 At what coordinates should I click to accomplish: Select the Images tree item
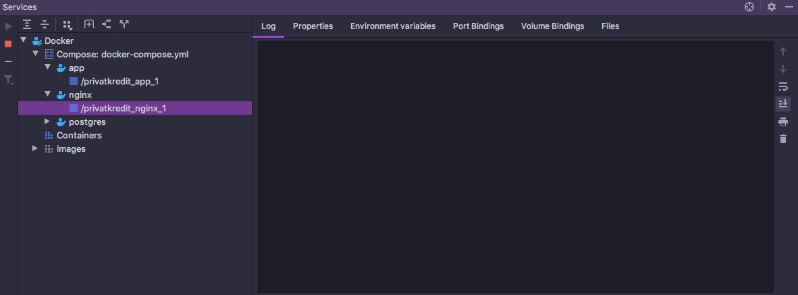[x=72, y=149]
